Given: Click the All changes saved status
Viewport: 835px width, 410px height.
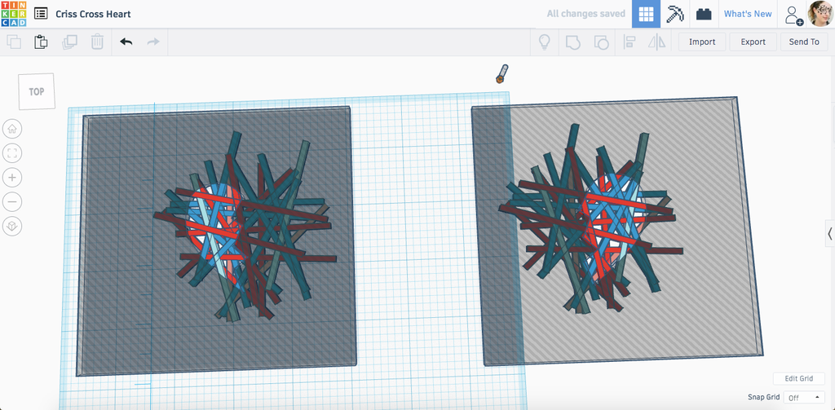Looking at the screenshot, I should [585, 14].
